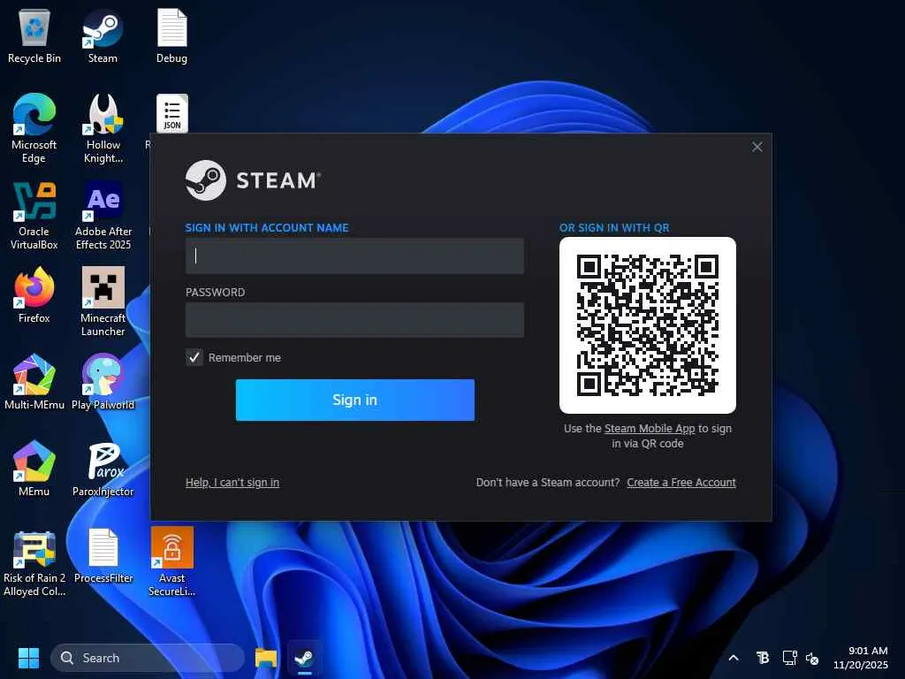The image size is (905, 679).
Task: Open Multi-MEmu desktop shortcut
Action: (x=34, y=381)
